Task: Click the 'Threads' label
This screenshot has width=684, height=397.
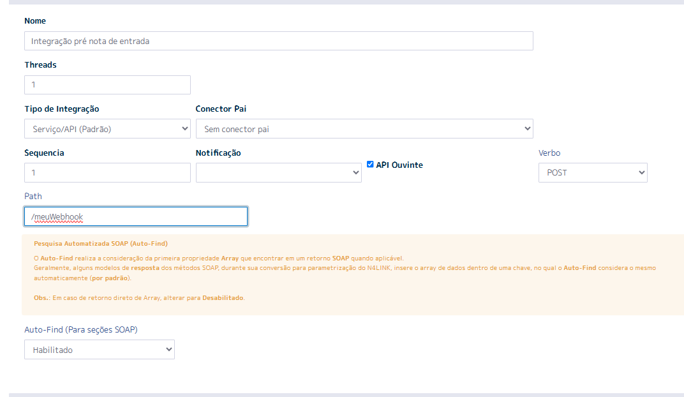Action: 41,65
